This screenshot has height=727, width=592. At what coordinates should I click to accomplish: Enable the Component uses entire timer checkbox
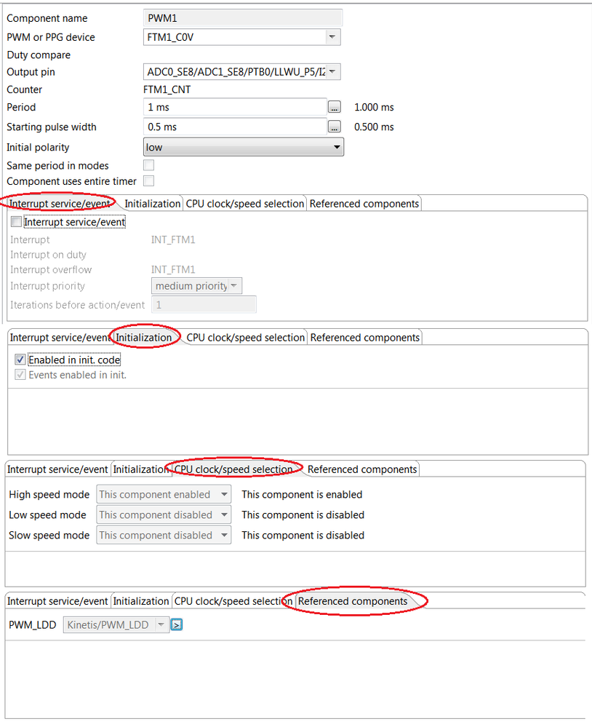[x=149, y=181]
